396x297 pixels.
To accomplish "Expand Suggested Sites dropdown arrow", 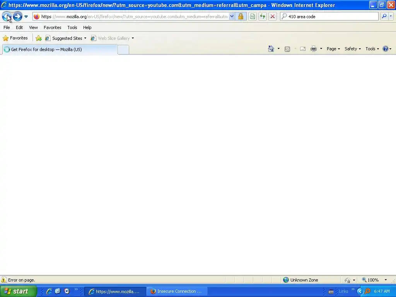I will point(85,38).
